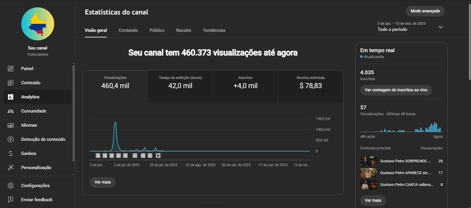Screen dimensions: 471x208
Task: Open thumbnail of Gustavo Petro CANTA video
Action: pyautogui.click(x=368, y=185)
